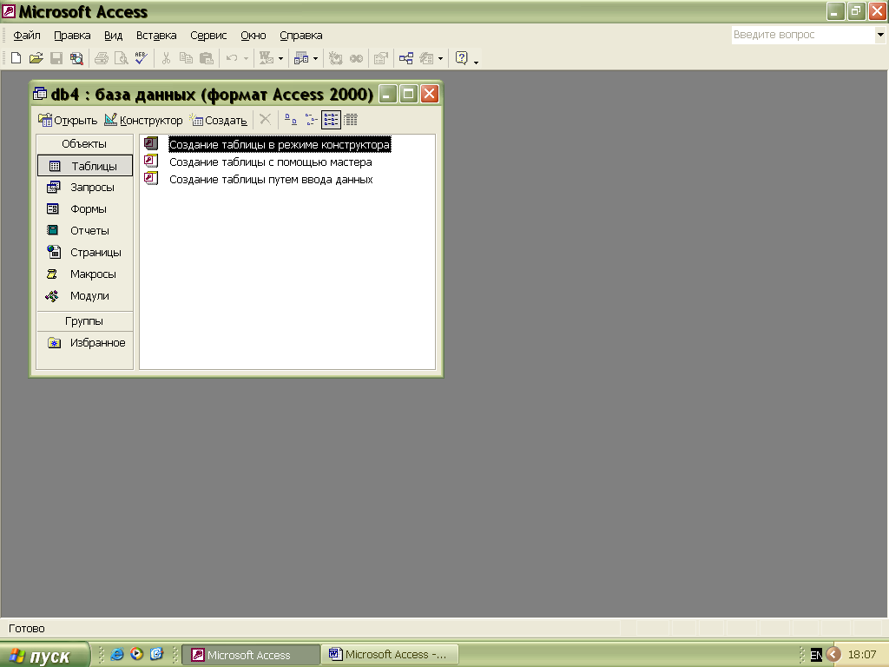
Task: Switch to Details view
Action: 351,120
